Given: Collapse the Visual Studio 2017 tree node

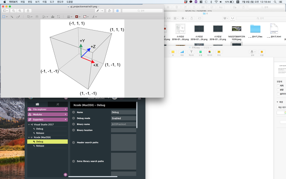Looking at the screenshot, I should pos(29,125).
